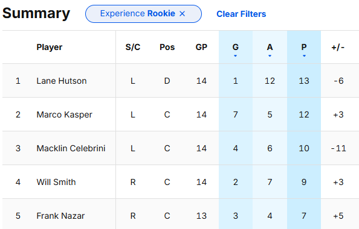This screenshot has width=359, height=229.
Task: Open Marco Kasper player profile
Action: point(64,114)
